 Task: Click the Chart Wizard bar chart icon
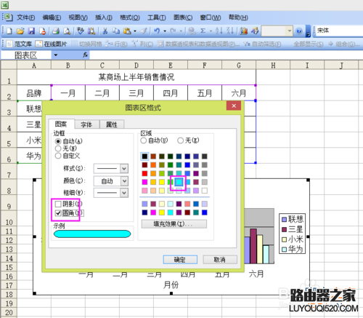244,31
